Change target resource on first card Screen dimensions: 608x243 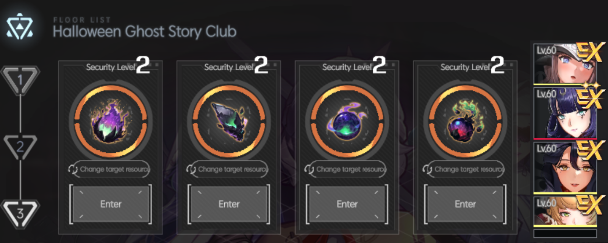[x=115, y=169]
